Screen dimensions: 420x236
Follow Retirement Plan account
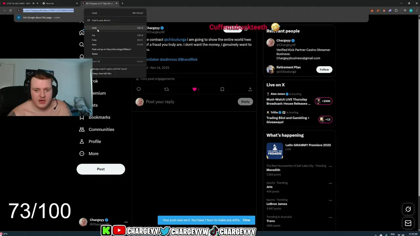pyautogui.click(x=324, y=69)
